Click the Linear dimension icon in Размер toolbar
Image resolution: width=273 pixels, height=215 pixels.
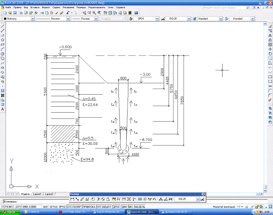(x=72, y=199)
